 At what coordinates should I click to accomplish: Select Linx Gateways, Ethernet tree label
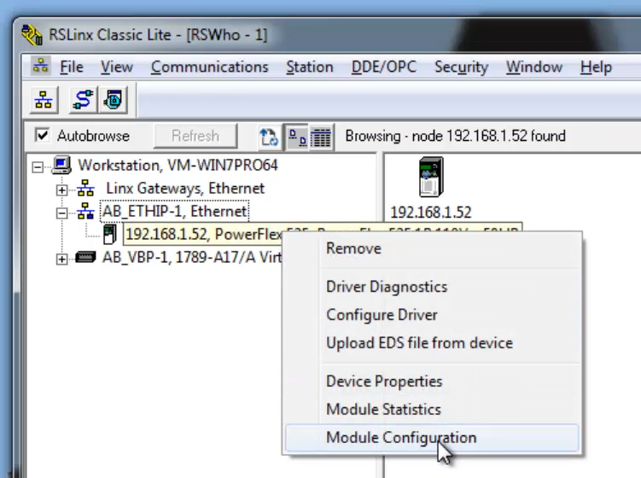(185, 189)
